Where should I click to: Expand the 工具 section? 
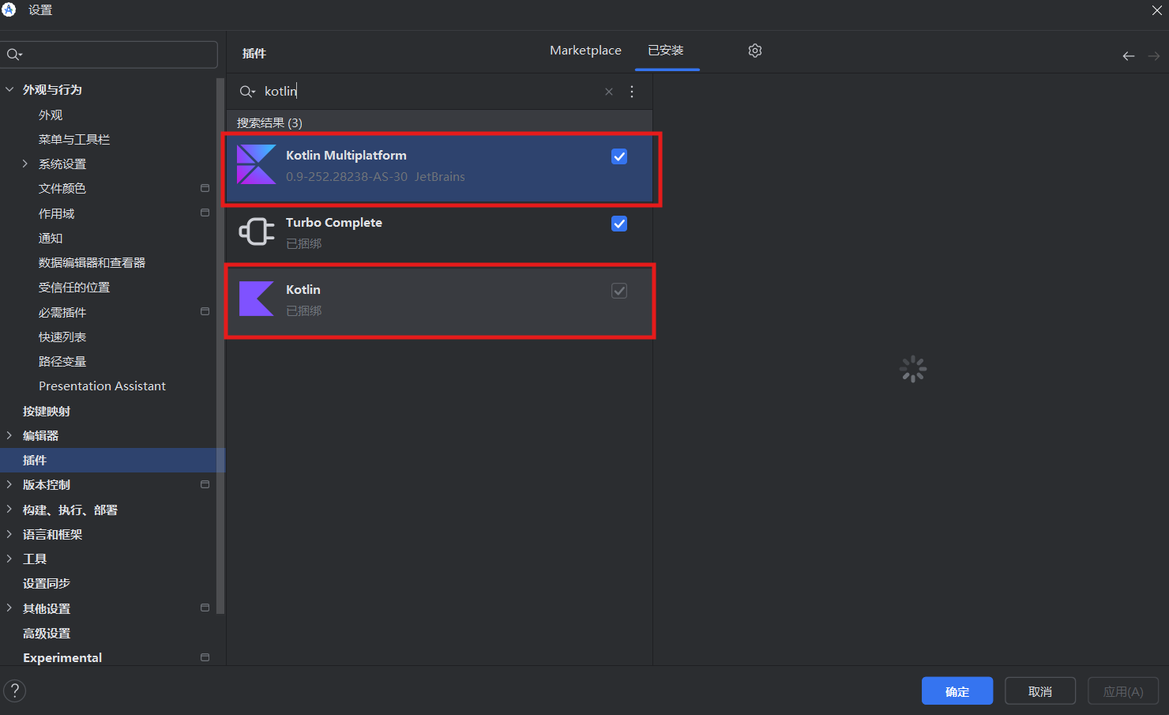click(x=9, y=559)
